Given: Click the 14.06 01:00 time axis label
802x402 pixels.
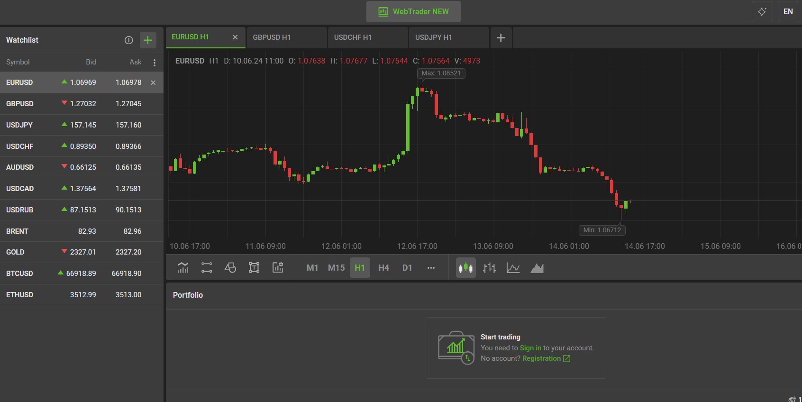Looking at the screenshot, I should 569,247.
